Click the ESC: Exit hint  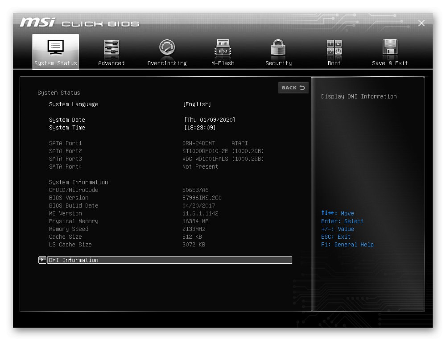coord(336,237)
